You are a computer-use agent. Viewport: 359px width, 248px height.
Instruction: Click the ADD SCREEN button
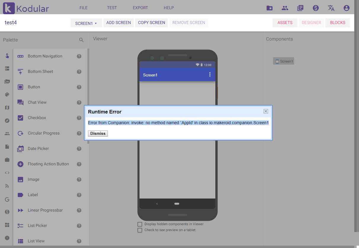click(x=118, y=23)
